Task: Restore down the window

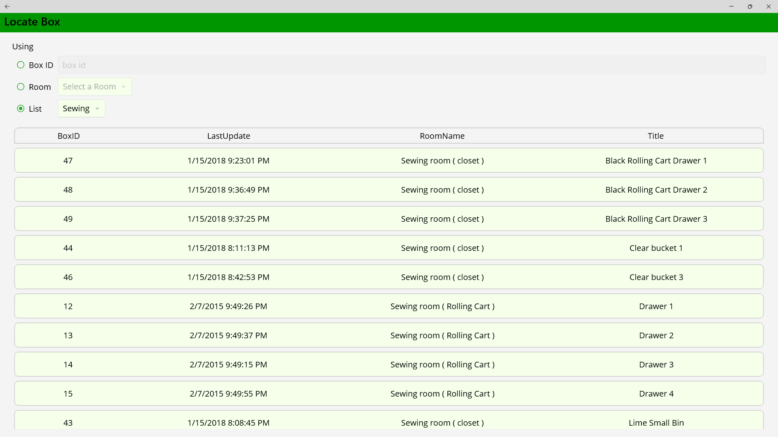Action: pos(750,6)
